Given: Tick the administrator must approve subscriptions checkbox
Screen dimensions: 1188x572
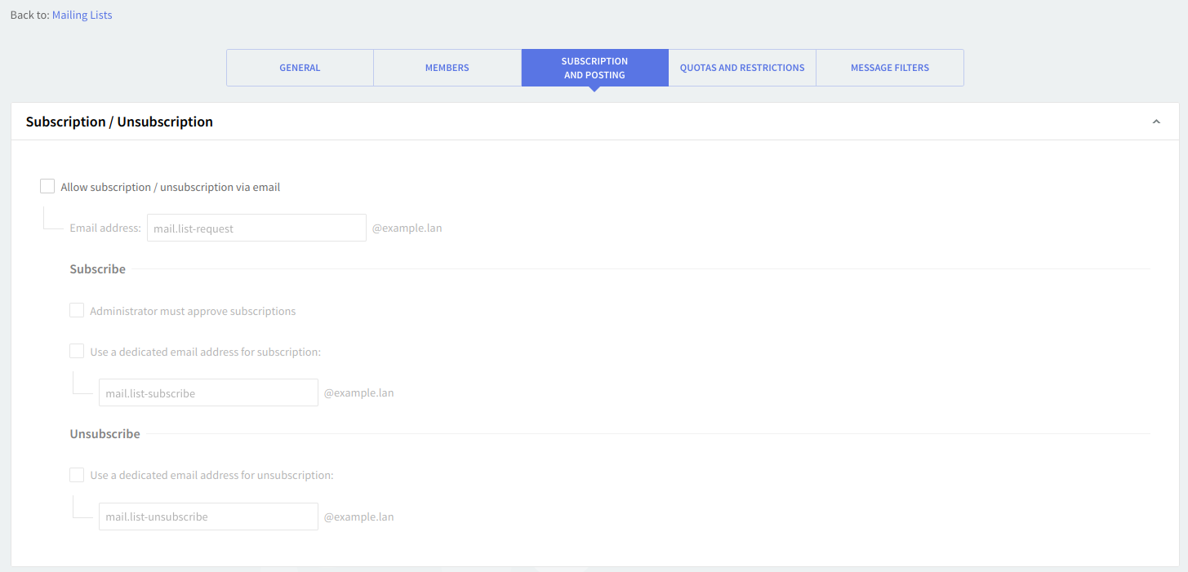Looking at the screenshot, I should point(77,311).
